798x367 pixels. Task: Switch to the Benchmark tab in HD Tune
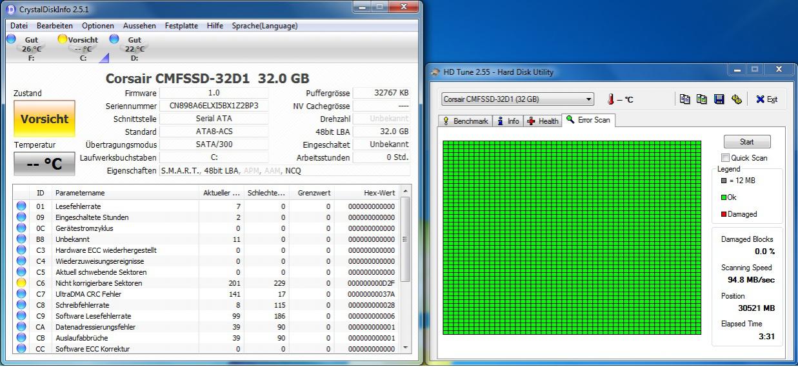464,121
